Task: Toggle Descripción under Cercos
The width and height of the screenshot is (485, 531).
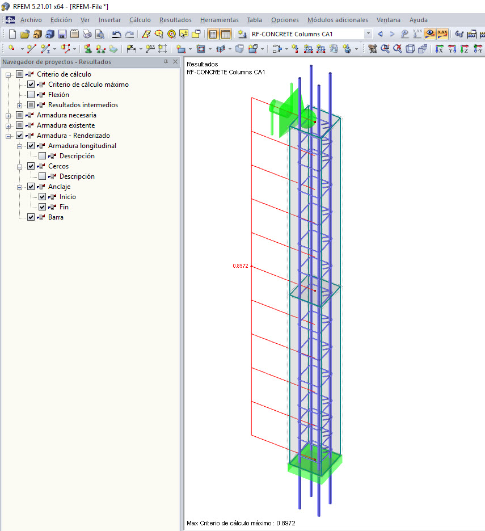Action: point(42,176)
